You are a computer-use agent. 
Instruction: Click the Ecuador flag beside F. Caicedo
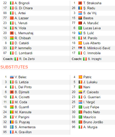[80, 92]
